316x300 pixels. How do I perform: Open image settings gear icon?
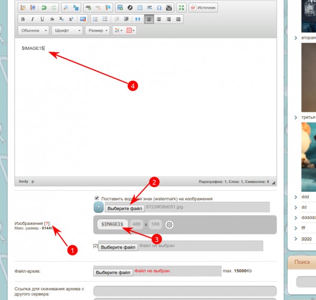pos(169,224)
